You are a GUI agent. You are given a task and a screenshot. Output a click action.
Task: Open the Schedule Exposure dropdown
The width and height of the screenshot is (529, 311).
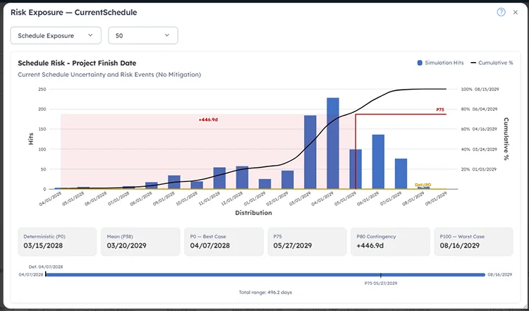tap(56, 35)
